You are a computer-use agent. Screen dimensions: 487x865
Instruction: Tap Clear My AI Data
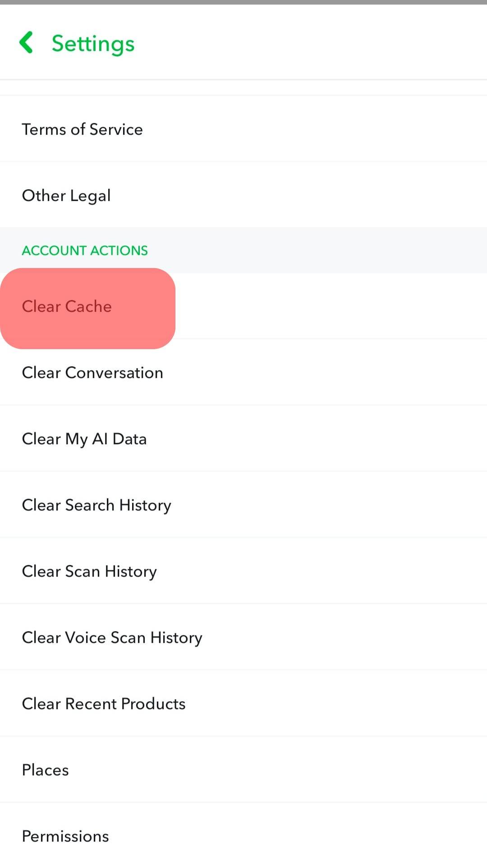pos(84,439)
